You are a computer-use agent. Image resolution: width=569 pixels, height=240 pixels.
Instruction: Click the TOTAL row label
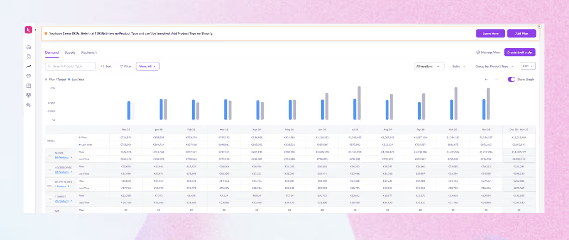[x=50, y=141]
